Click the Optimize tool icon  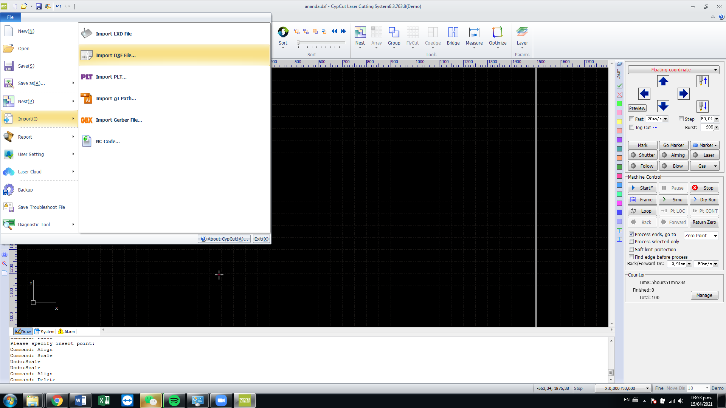[497, 32]
